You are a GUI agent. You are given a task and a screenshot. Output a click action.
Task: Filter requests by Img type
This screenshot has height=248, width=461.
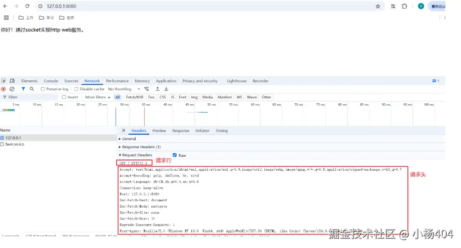point(195,97)
